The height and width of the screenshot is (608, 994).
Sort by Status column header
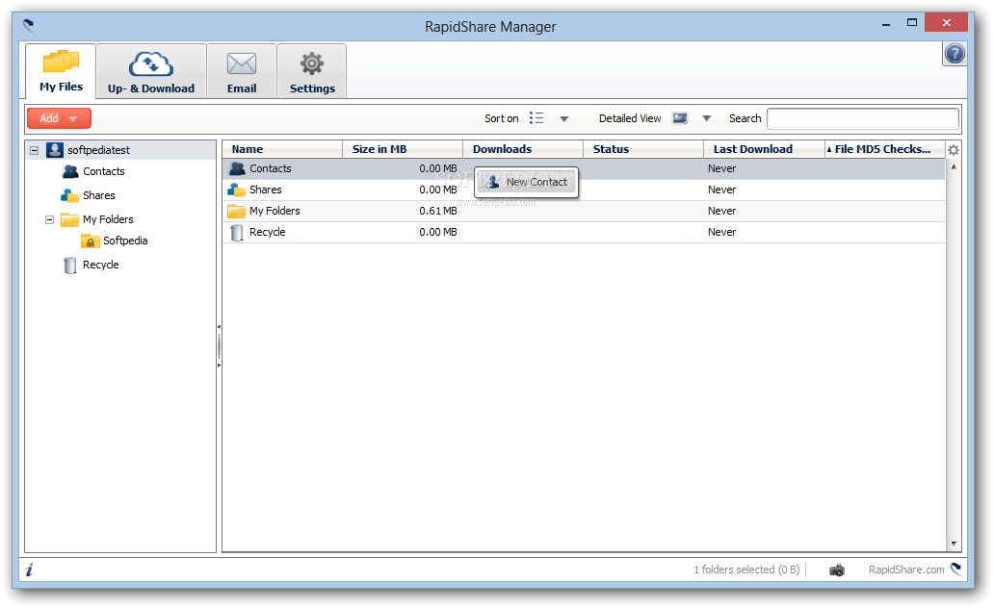(643, 149)
